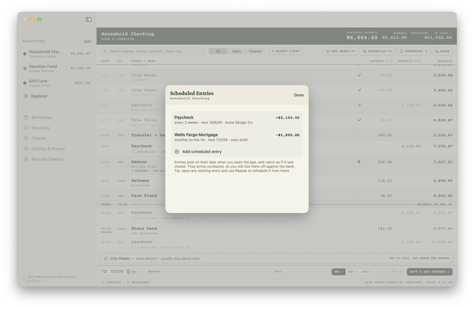Select Vacation Fund register
Viewport: 474px width, 309px height.
(57, 68)
